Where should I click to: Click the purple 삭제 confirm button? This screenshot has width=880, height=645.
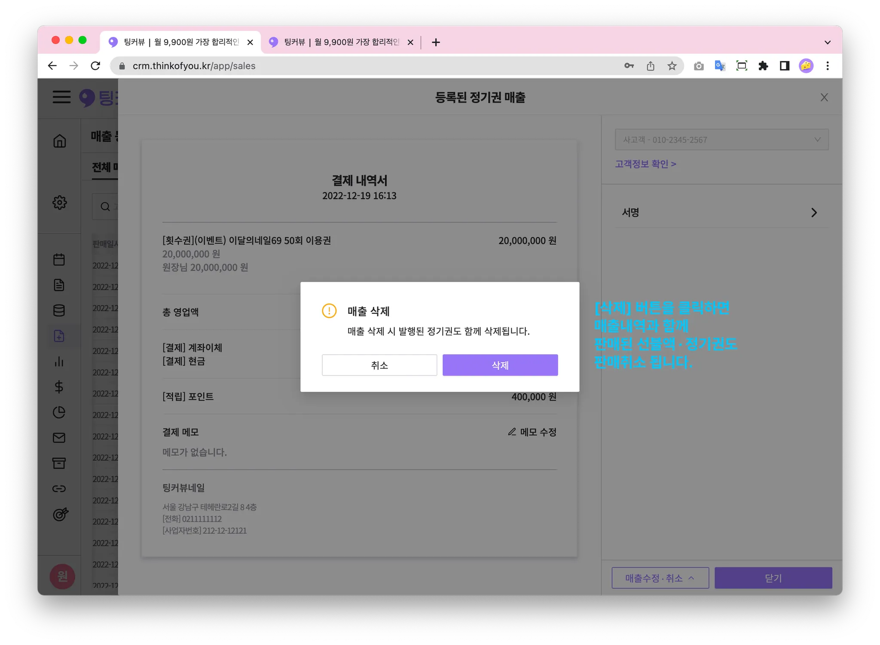point(500,365)
